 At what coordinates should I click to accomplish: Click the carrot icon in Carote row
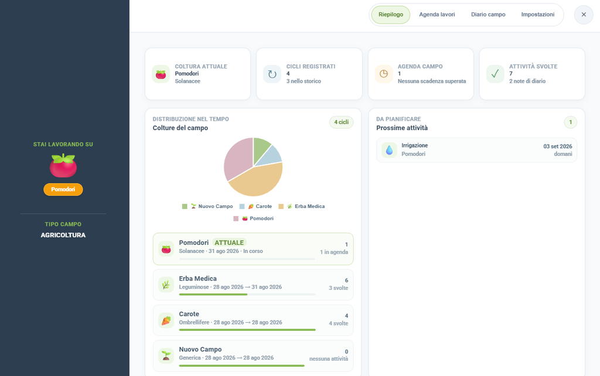pos(166,320)
